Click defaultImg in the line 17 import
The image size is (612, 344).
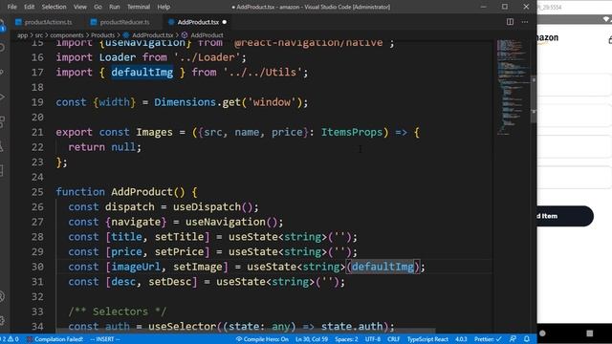(x=142, y=73)
